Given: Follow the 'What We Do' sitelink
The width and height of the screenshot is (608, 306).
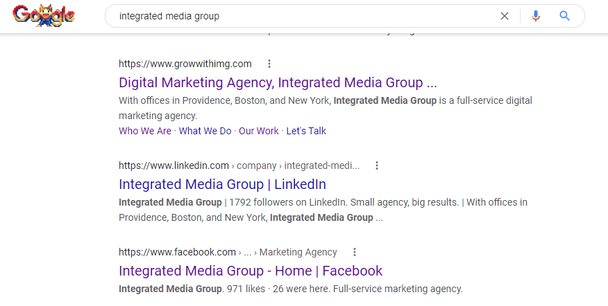Looking at the screenshot, I should (205, 131).
